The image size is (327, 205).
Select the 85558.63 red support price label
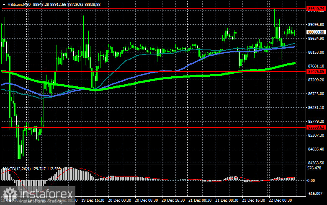[x=316, y=127]
